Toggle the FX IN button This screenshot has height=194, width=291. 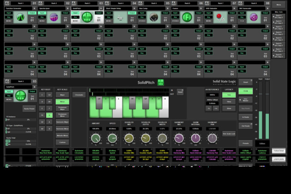tap(246, 91)
